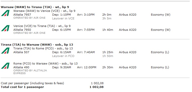Click the Operated by Alitalia Express note

pos(30,72)
